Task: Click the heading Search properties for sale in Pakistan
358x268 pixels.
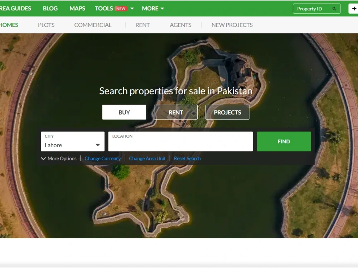Action: point(176,91)
